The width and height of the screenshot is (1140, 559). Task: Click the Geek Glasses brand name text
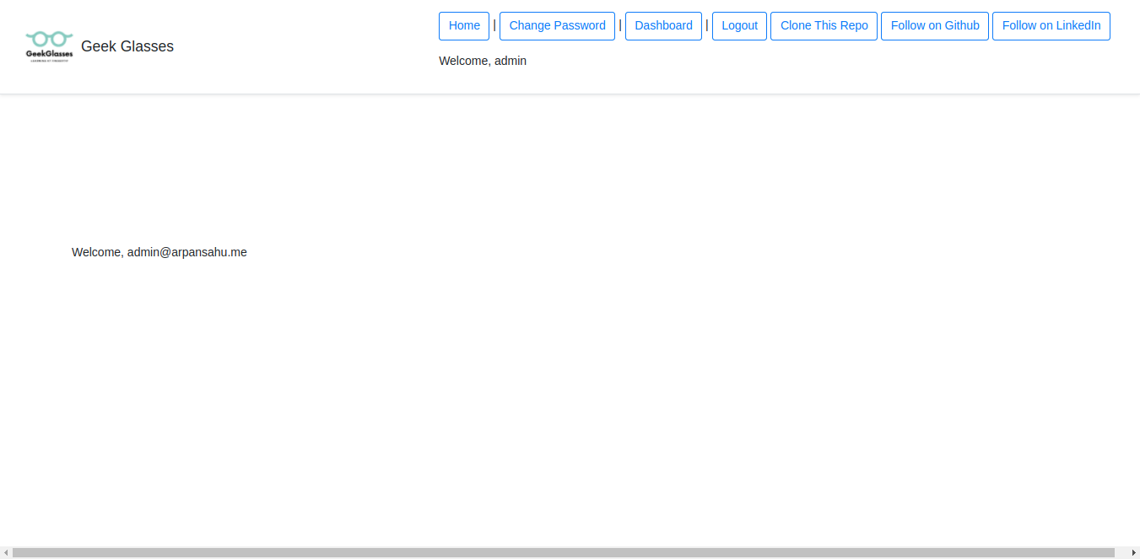pos(127,46)
